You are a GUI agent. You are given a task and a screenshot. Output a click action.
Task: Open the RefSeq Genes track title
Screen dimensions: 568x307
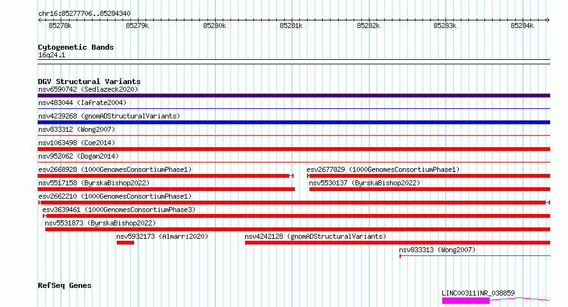(64, 285)
